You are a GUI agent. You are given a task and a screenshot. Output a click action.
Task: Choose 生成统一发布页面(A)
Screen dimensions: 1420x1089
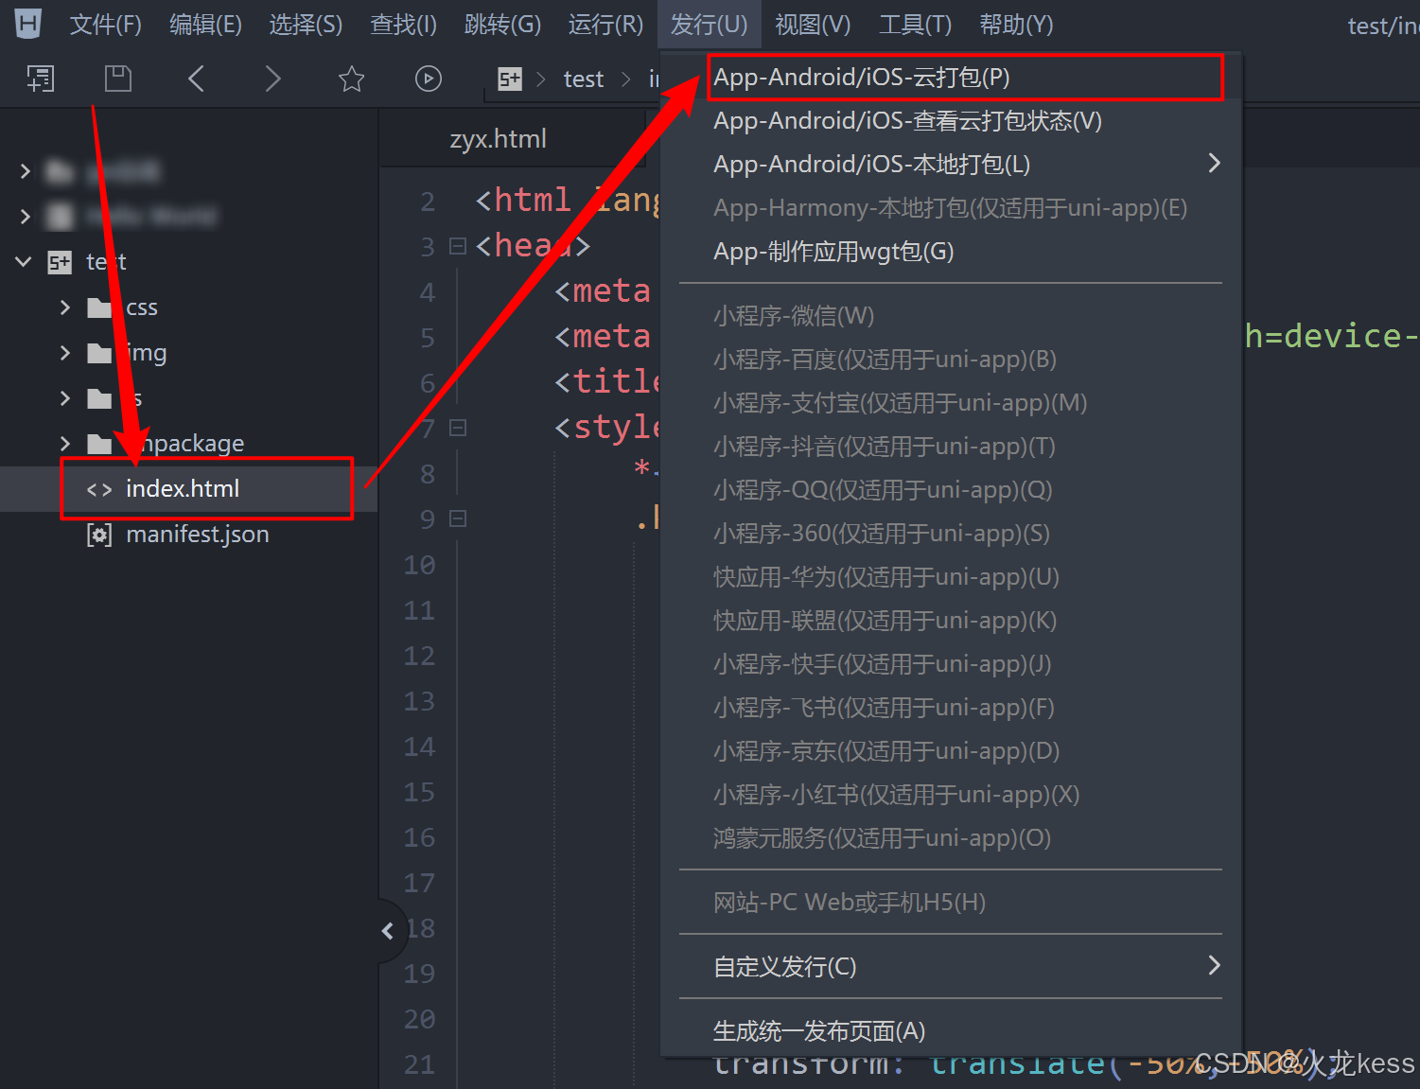tap(951, 1031)
